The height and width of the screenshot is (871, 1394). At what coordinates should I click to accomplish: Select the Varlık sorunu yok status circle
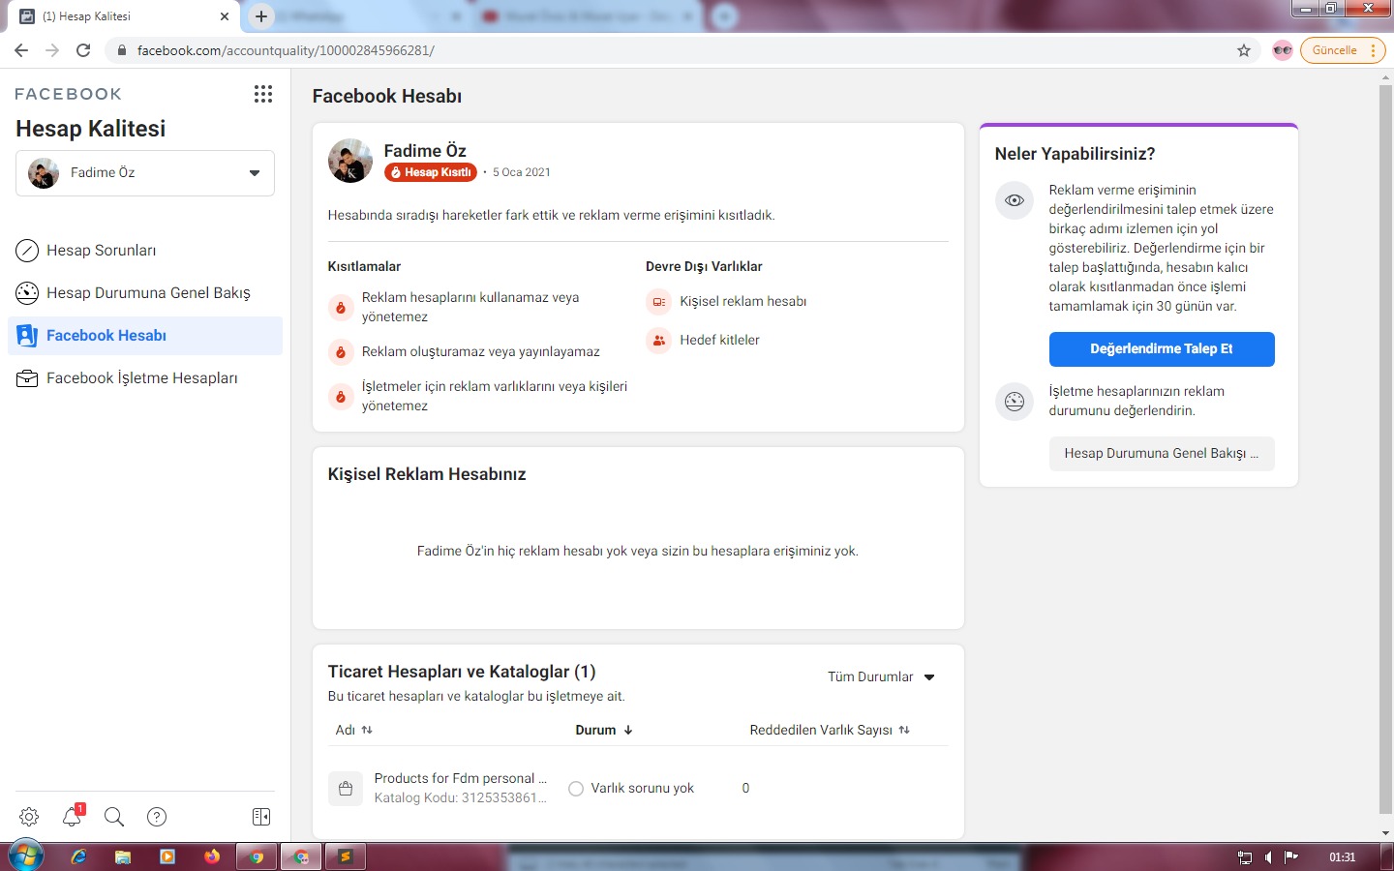coord(576,789)
